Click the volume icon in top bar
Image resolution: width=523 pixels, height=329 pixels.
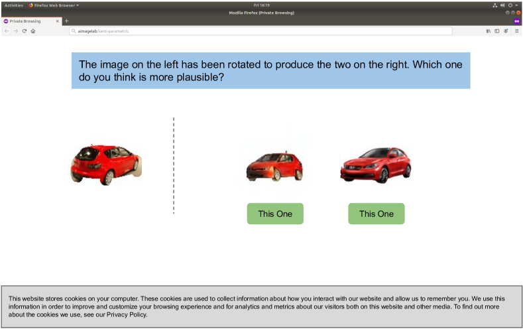coord(502,5)
